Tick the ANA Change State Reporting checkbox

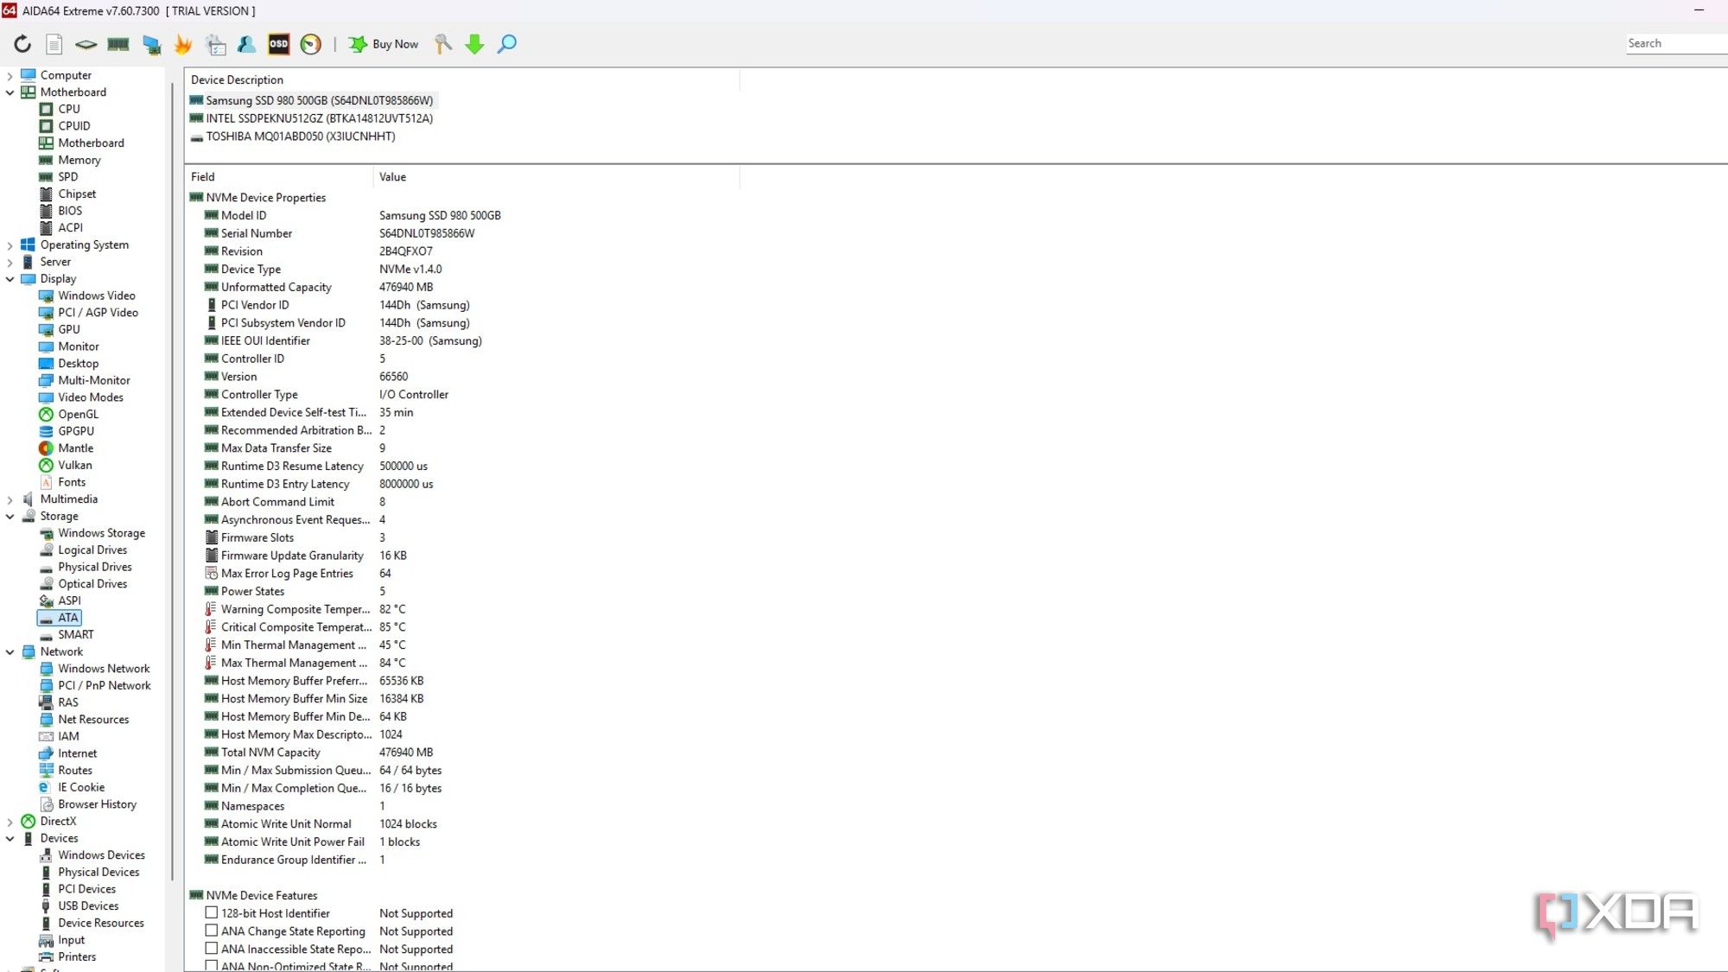point(211,931)
